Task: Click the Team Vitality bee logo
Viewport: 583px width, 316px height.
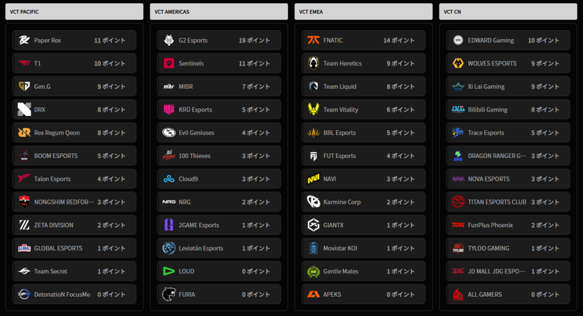Action: click(314, 110)
